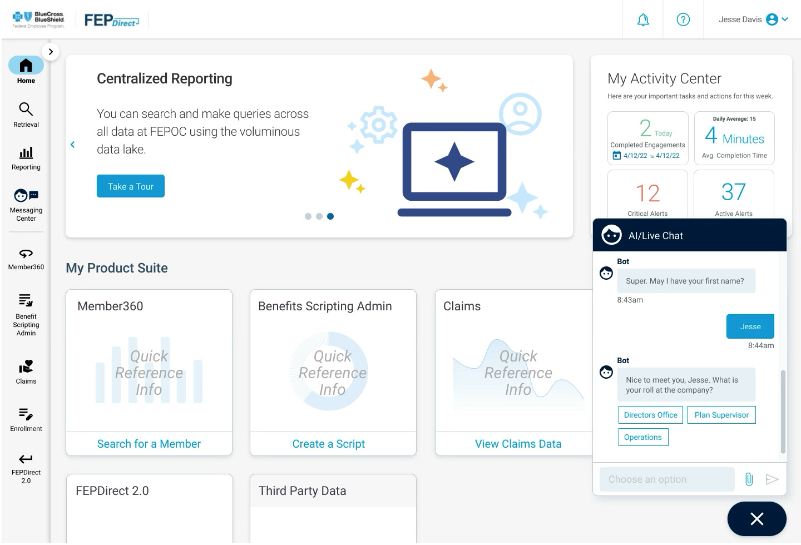This screenshot has width=801, height=545.
Task: Click the 8:43am timestamp
Action: click(x=630, y=300)
